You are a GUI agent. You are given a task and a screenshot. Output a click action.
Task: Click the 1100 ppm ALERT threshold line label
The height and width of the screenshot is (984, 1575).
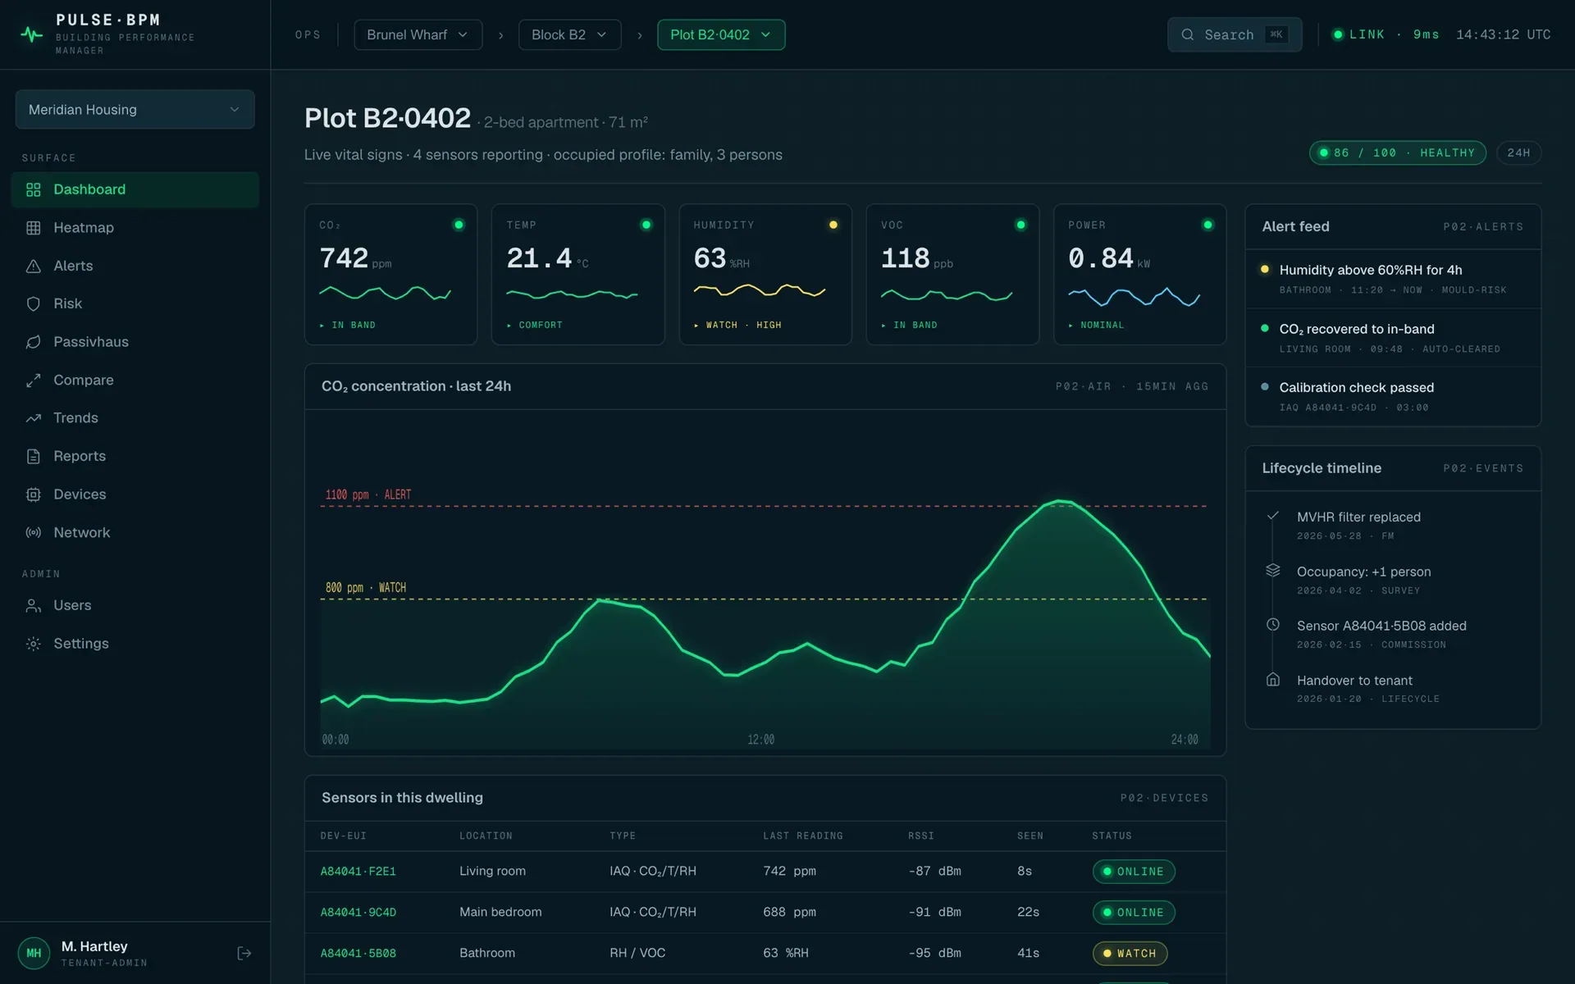[x=368, y=494]
